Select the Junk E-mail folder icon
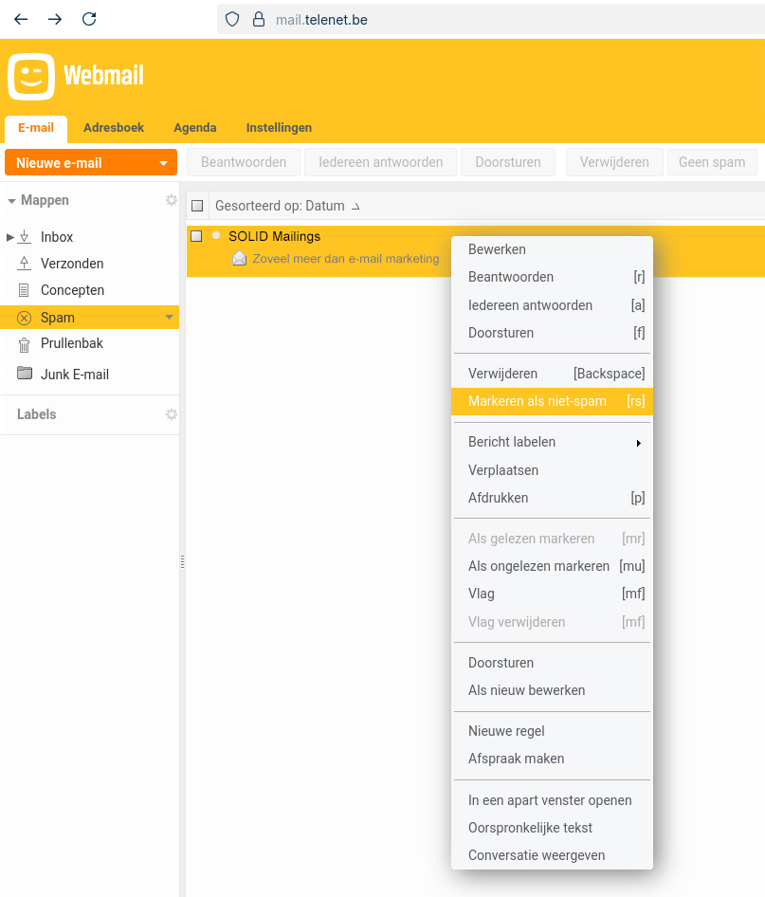Screen dimensions: 765x897 pyautogui.click(x=25, y=374)
